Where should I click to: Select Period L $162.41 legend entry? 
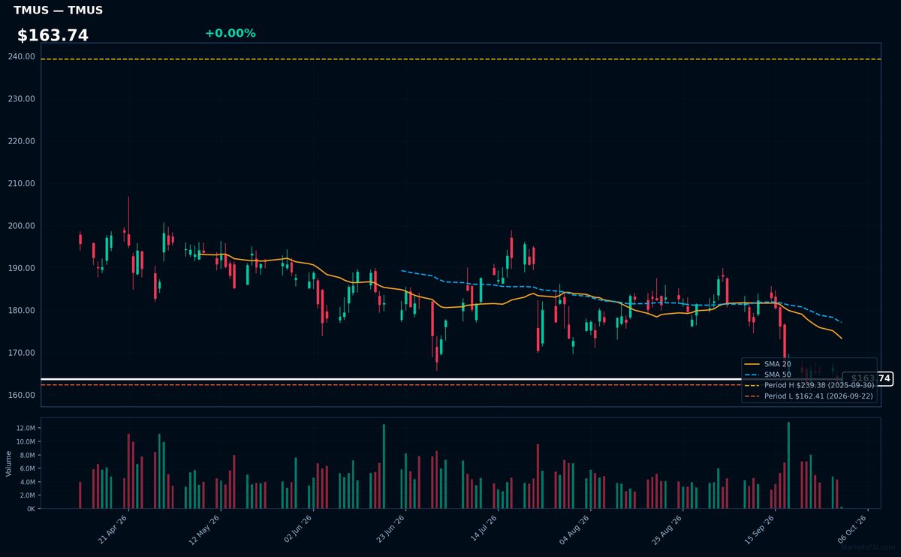809,396
